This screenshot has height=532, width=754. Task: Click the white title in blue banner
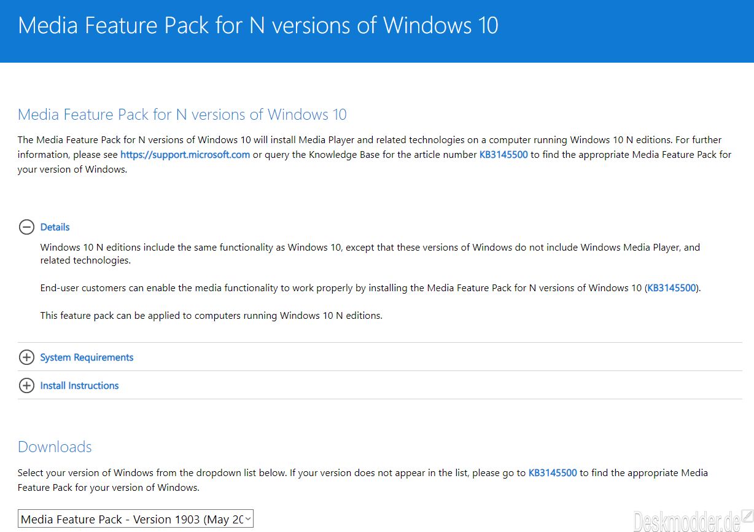coord(258,26)
